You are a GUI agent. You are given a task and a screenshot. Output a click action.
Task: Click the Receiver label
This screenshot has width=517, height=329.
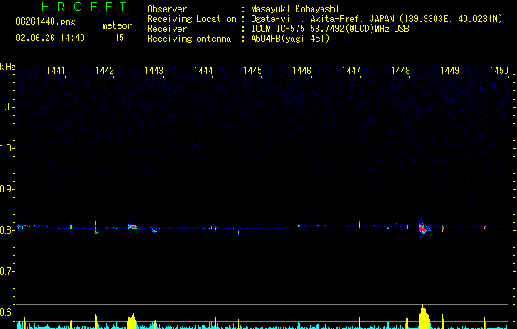pos(167,29)
